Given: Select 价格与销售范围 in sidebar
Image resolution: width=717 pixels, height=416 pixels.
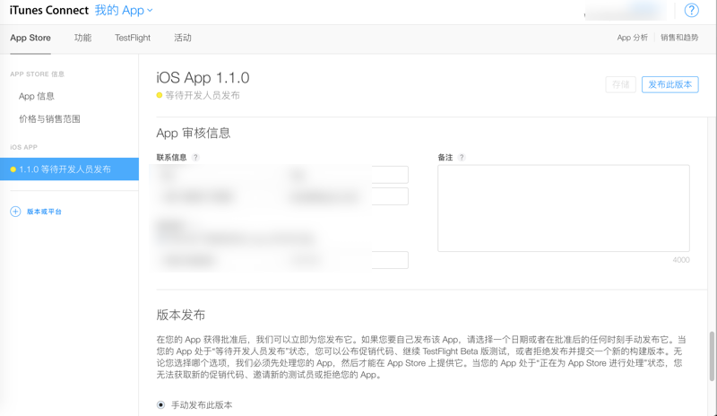Looking at the screenshot, I should 49,118.
